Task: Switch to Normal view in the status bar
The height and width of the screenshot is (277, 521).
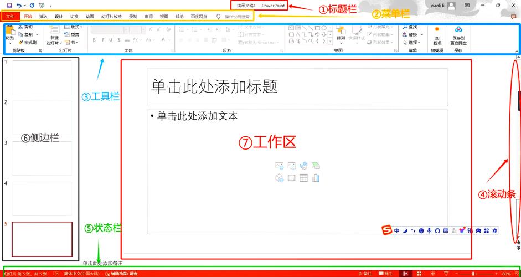Action: [406, 274]
